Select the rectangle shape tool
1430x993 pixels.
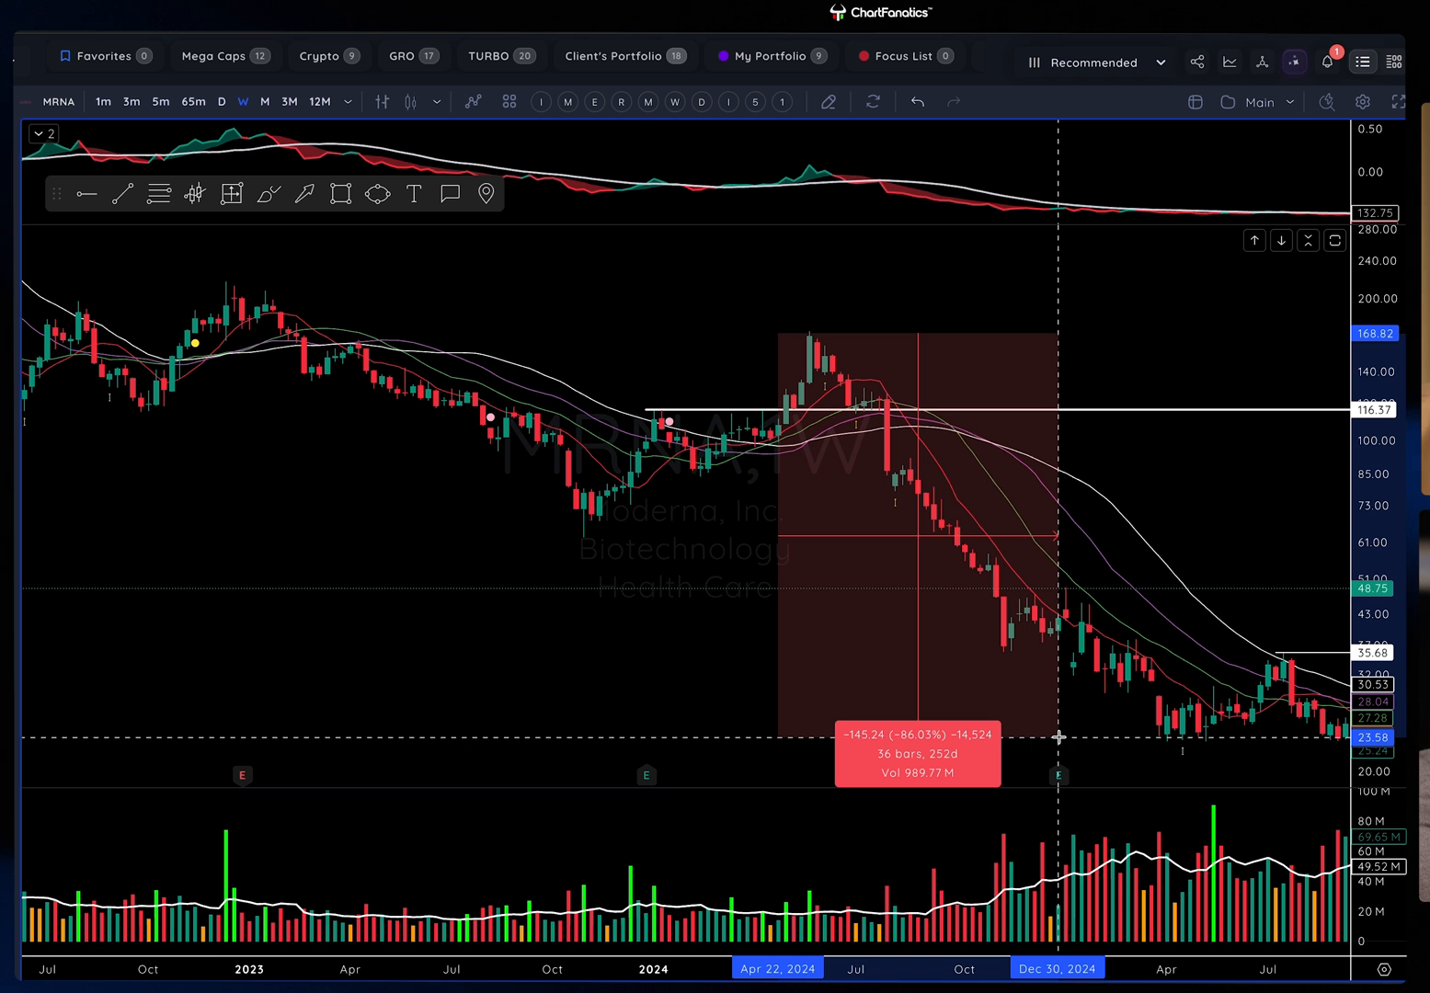click(341, 194)
